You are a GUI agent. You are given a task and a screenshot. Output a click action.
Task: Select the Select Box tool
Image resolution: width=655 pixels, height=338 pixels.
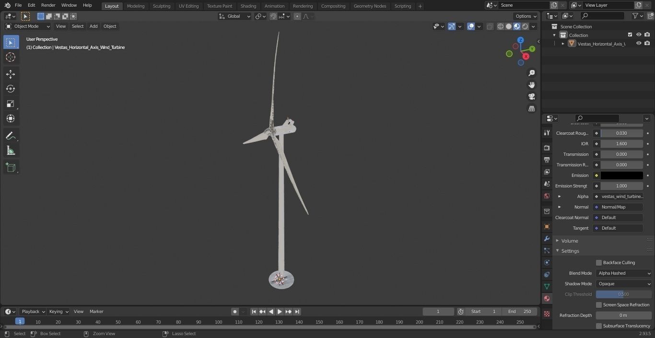tap(11, 42)
